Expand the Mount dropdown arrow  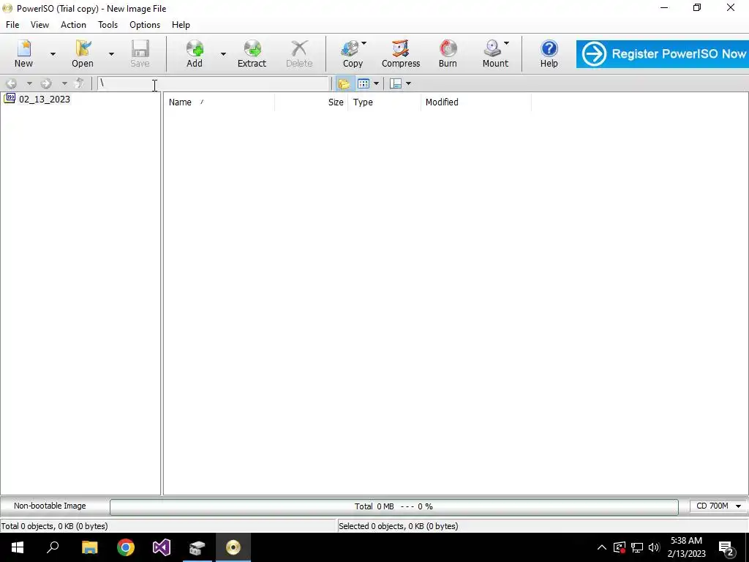(x=506, y=43)
